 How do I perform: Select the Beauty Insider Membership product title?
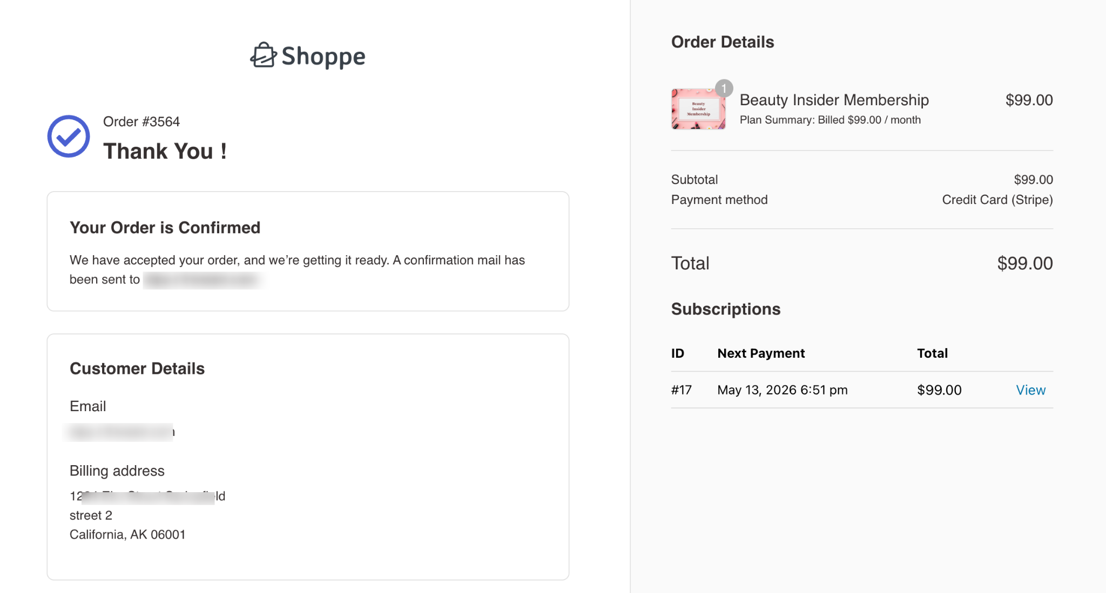834,100
